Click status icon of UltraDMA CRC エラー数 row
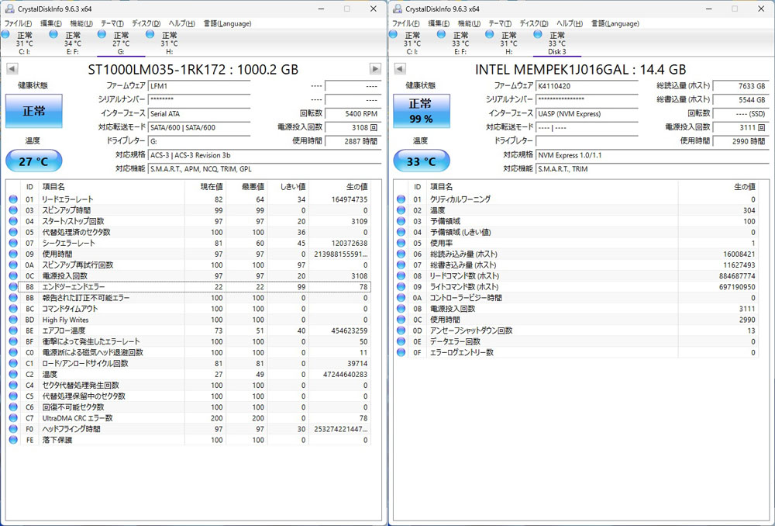Viewport: 775px width, 526px height. (13, 418)
